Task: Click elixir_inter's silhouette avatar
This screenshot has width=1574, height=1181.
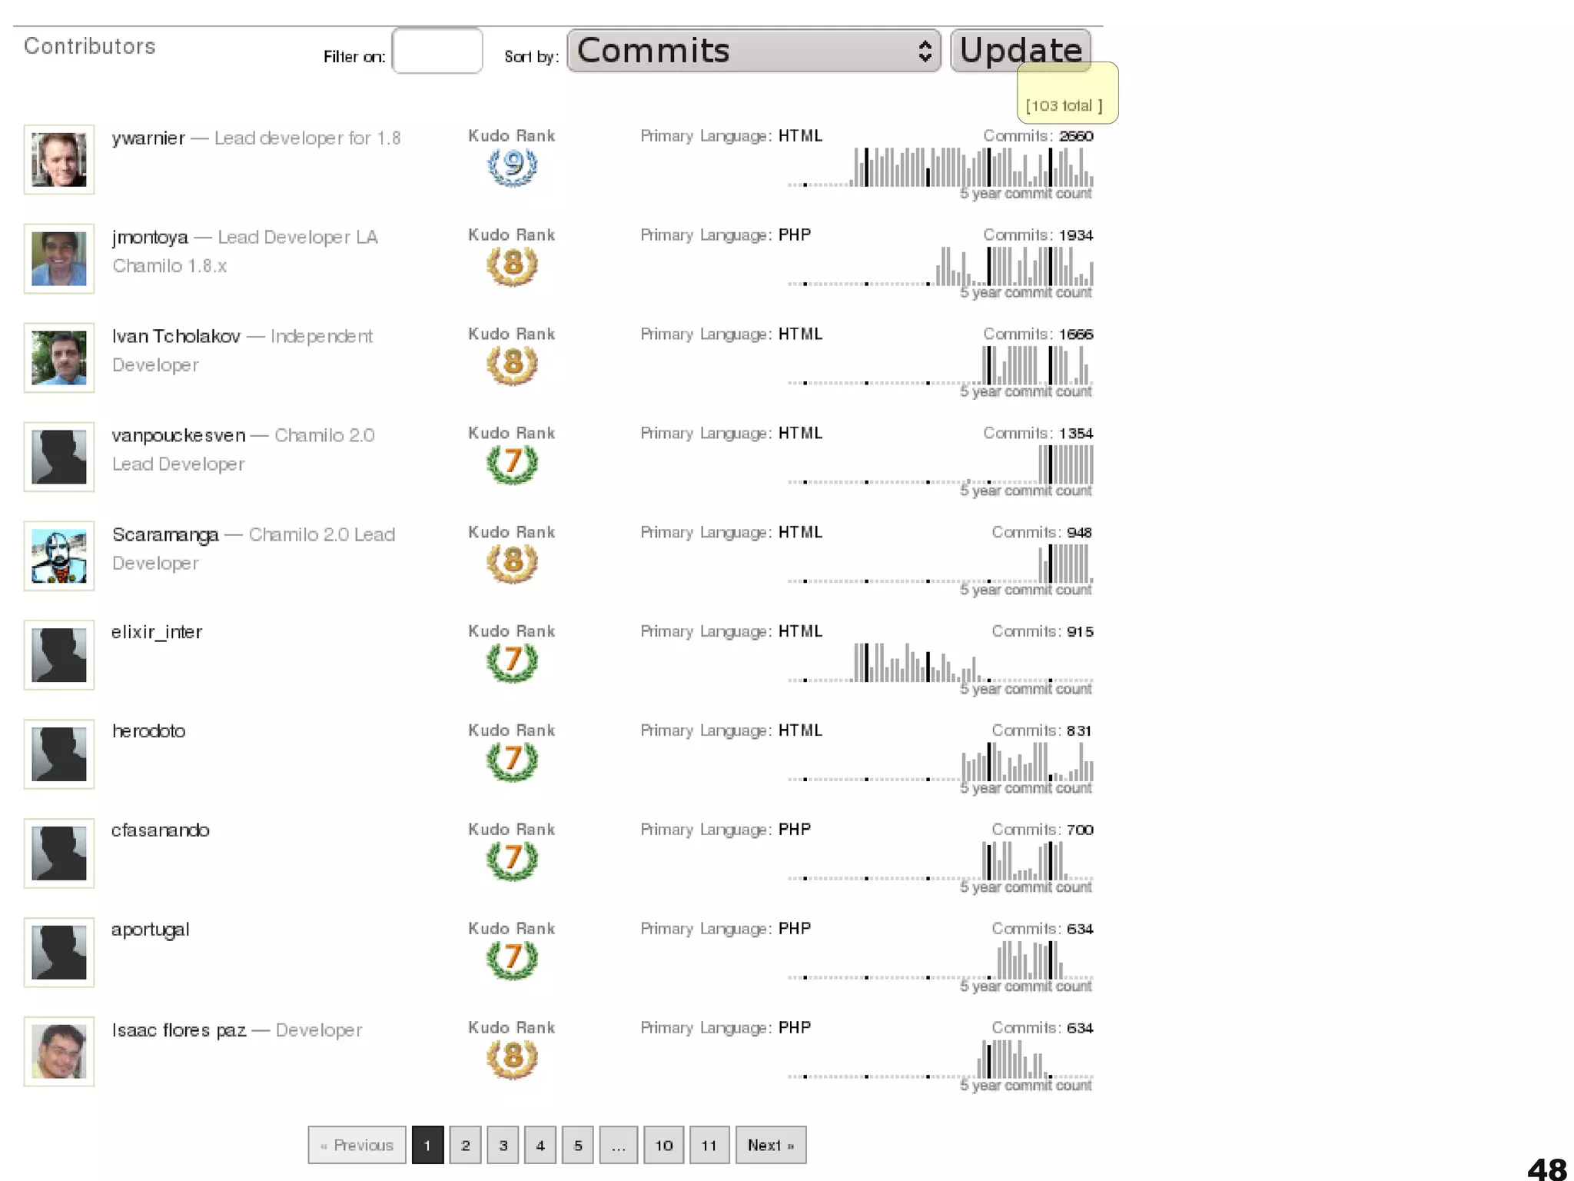Action: (x=59, y=655)
